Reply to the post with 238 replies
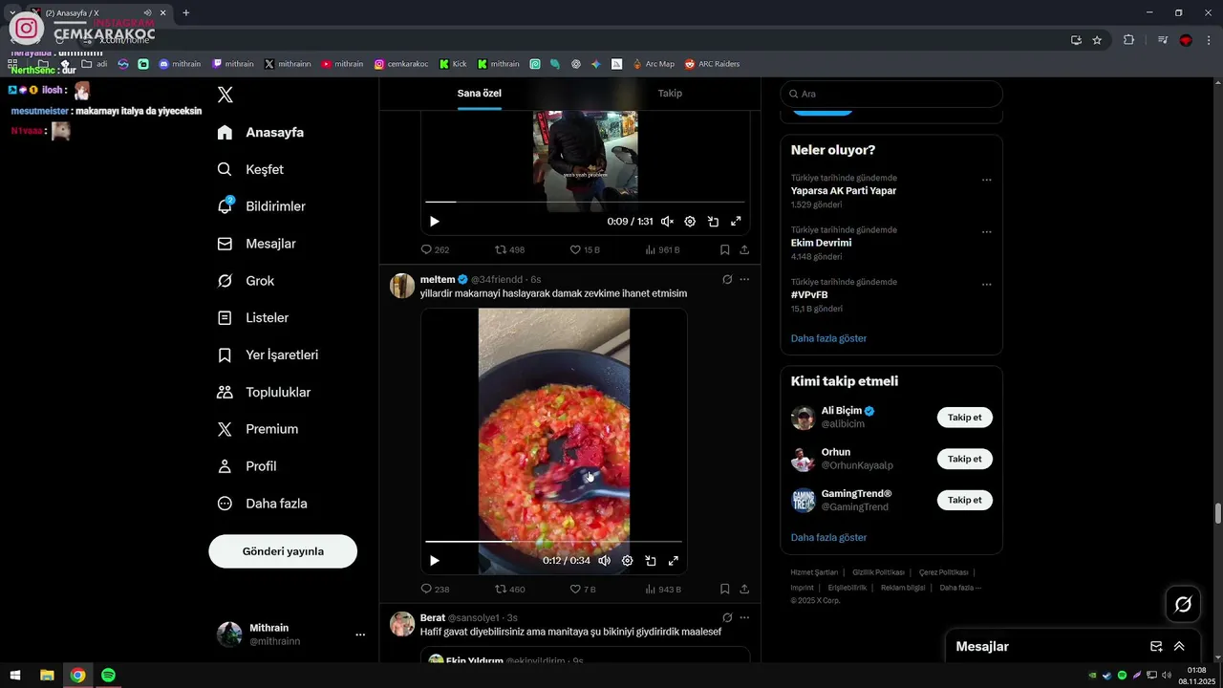This screenshot has width=1223, height=688. pyautogui.click(x=435, y=590)
